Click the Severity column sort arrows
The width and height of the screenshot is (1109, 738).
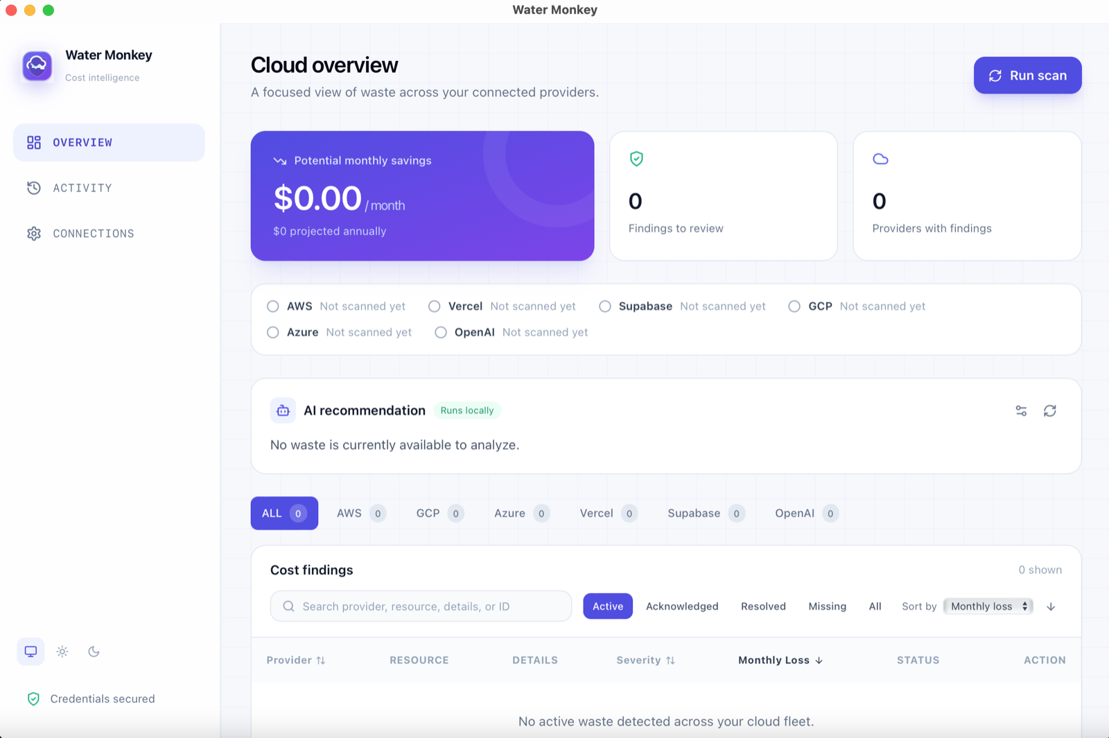[670, 660]
